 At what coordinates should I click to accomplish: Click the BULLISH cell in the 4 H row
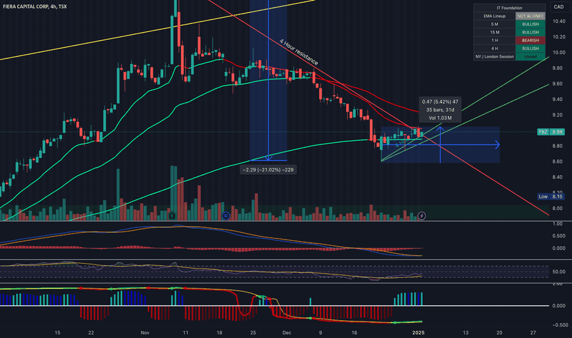(530, 48)
